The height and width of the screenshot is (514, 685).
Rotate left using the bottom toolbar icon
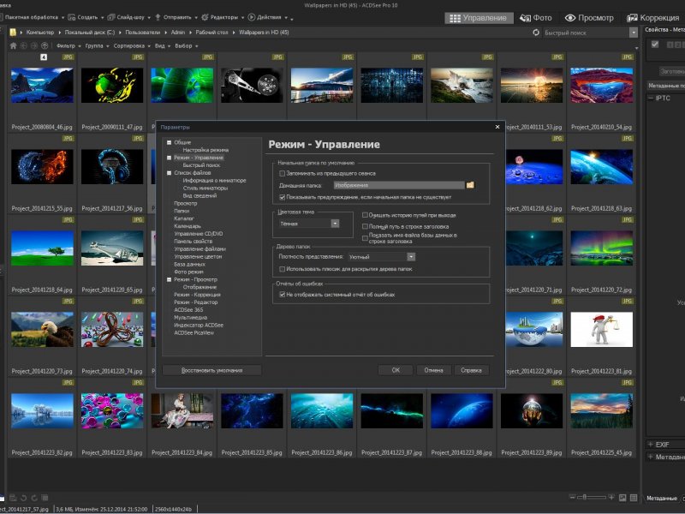pos(24,498)
